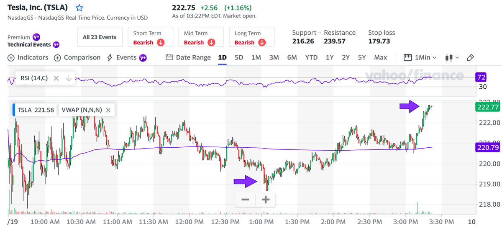This screenshot has width=502, height=231.
Task: Select the 6M range tab
Action: point(292,57)
